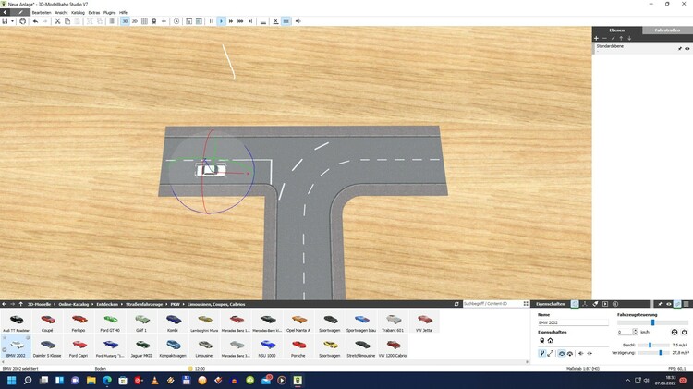Viewport: 693px width, 389px height.
Task: Click the Straßenfahrzeuge breadcrumb
Action: click(144, 304)
